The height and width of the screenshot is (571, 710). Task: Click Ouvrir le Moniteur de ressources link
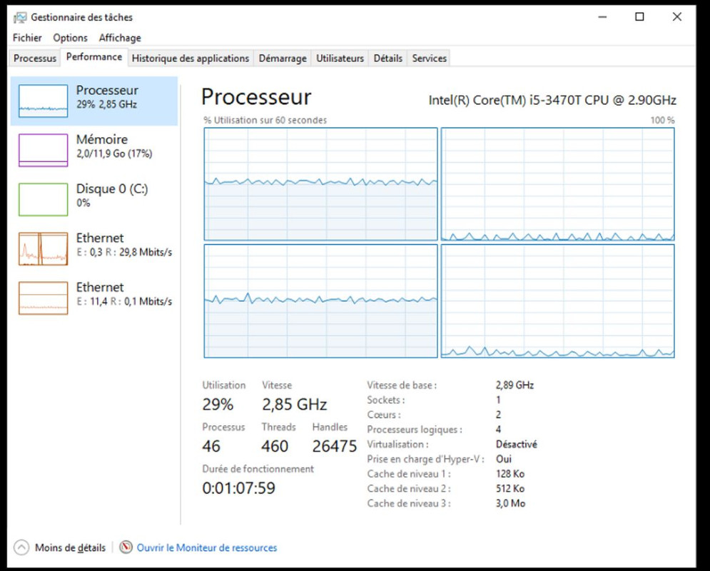pos(207,547)
